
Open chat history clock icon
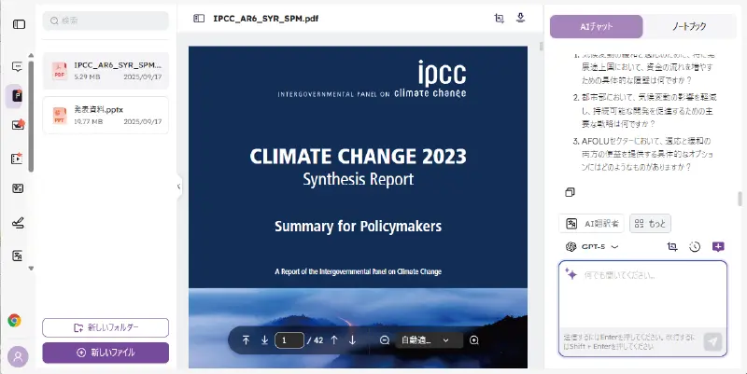695,246
